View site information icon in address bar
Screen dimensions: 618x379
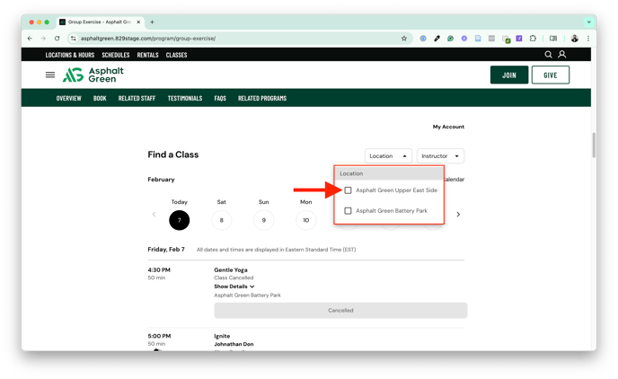(x=73, y=39)
